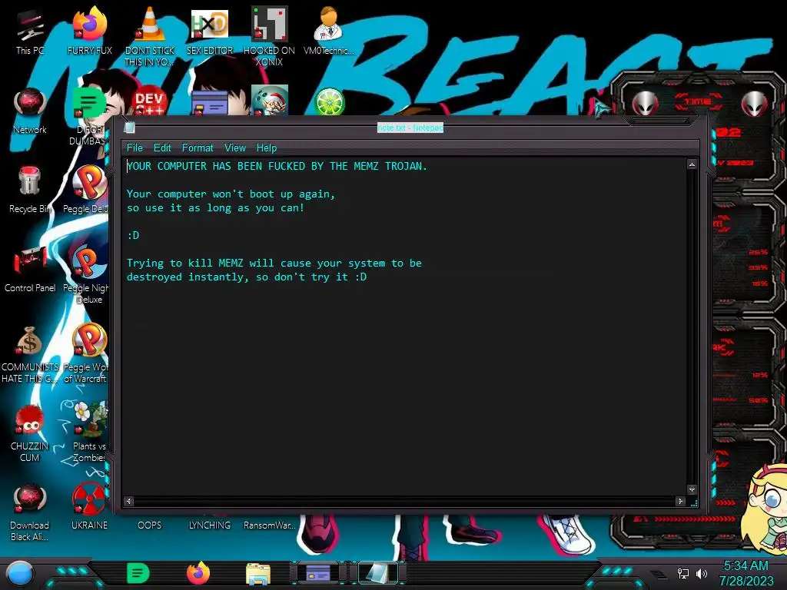Open the LYNCHING desktop shortcut
This screenshot has height=590, width=787.
(x=209, y=525)
